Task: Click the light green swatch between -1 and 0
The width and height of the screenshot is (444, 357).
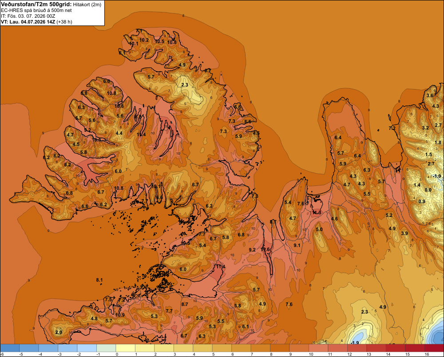Action: point(107,348)
